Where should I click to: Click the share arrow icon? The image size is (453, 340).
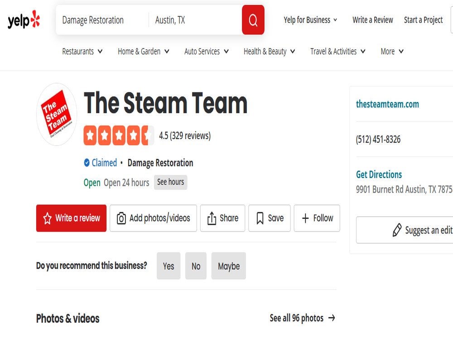(x=212, y=219)
